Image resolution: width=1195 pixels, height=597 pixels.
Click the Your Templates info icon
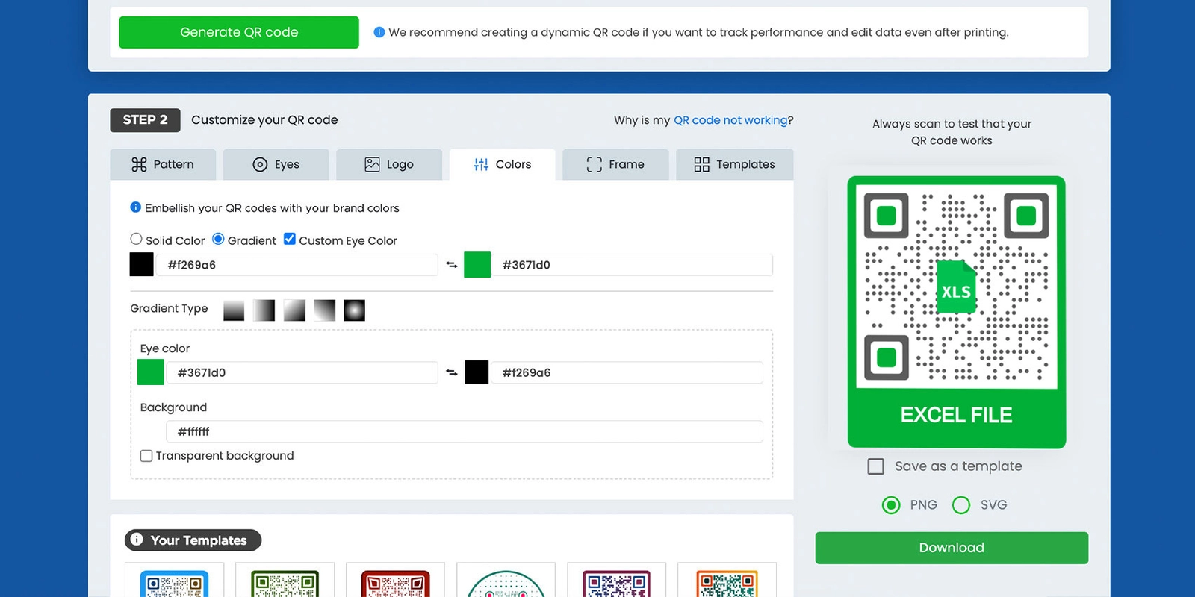tap(137, 539)
